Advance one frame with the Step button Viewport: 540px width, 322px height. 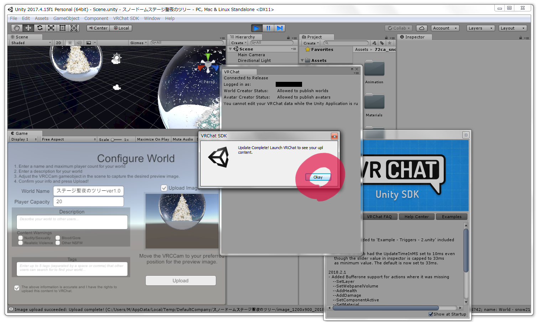pos(280,28)
